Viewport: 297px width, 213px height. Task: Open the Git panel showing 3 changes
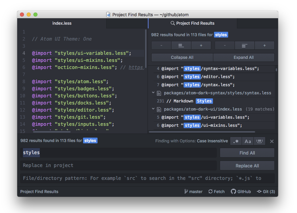(x=266, y=191)
